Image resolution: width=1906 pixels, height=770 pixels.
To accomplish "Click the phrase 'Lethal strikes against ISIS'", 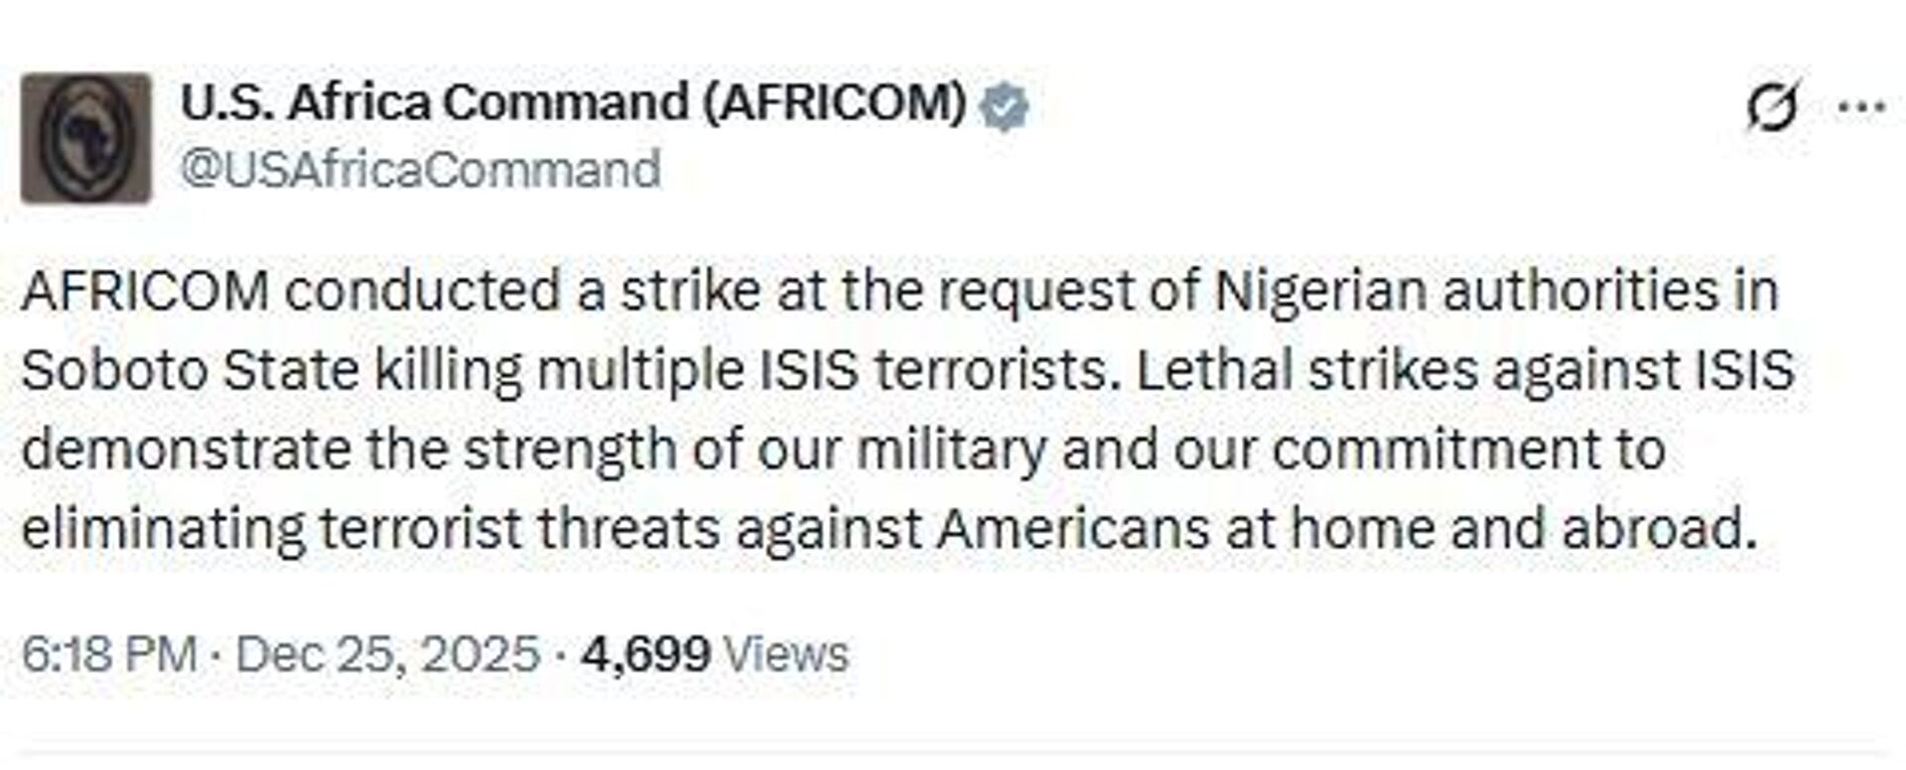I will click(x=1465, y=371).
